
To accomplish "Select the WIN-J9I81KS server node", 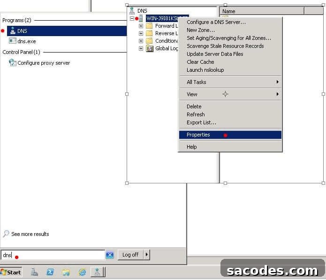I will 162,18.
